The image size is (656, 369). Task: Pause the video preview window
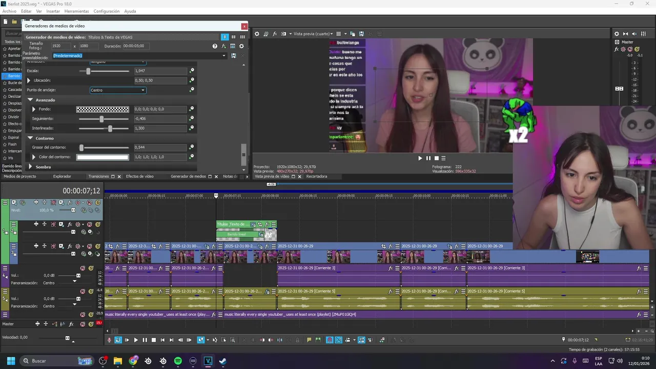[428, 158]
